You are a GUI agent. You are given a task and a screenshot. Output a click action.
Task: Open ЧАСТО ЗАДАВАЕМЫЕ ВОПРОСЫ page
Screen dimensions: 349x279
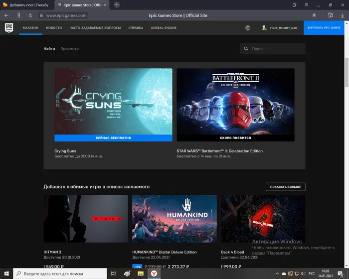(95, 28)
